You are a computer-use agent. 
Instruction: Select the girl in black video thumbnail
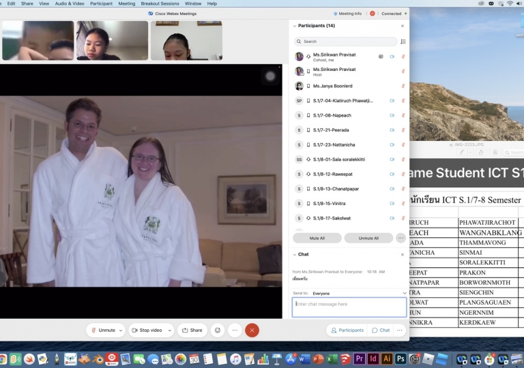(x=113, y=40)
